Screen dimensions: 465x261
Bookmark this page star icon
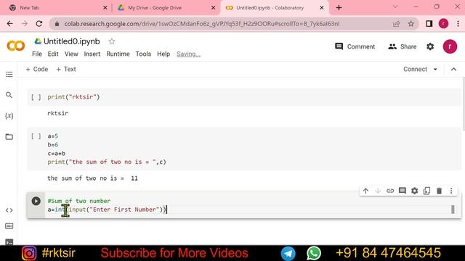click(411, 24)
